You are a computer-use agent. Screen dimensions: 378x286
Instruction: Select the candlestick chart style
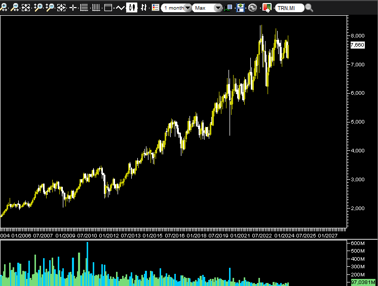click(x=132, y=8)
